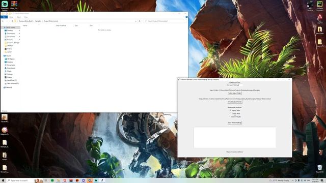Screen dimensions: 326x183
Task: Click Samples in the Explorer address path
Action: [x=38, y=21]
